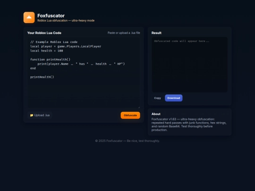255x191 pixels.
Task: Click the About heading
Action: 156,114
